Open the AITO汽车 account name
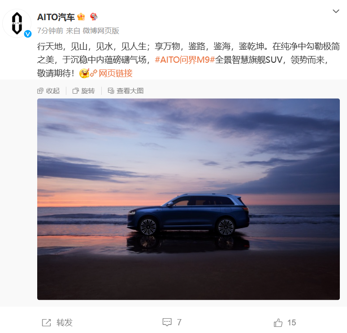 [56, 17]
